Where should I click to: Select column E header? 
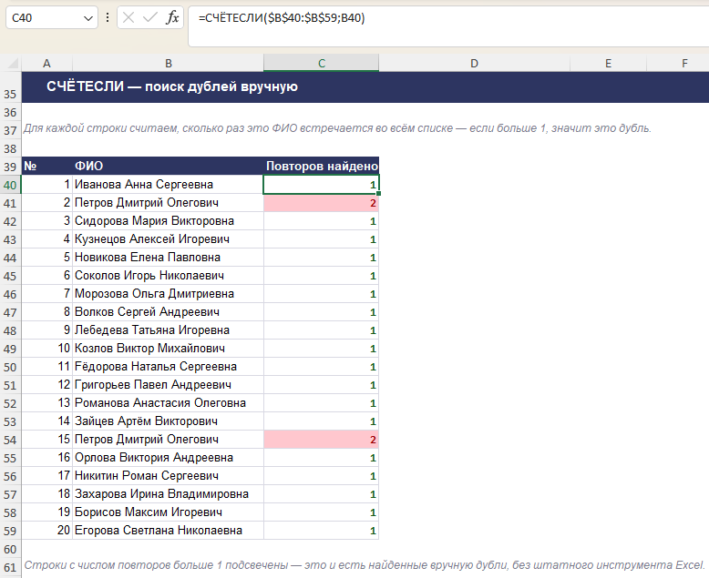608,64
